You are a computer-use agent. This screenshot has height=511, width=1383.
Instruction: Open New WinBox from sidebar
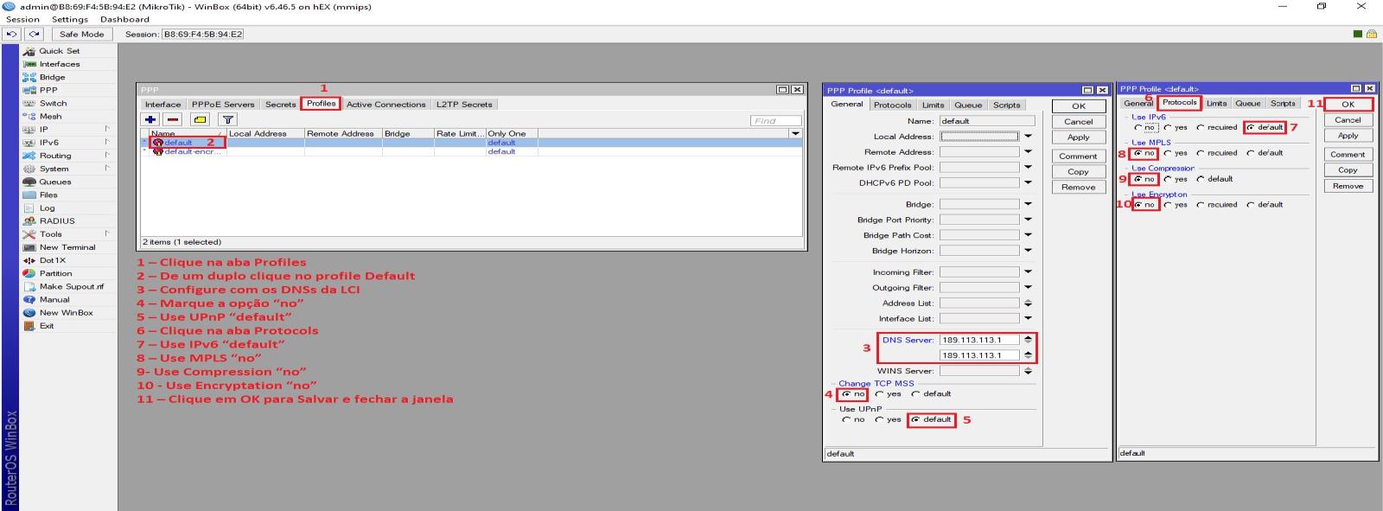tap(66, 312)
